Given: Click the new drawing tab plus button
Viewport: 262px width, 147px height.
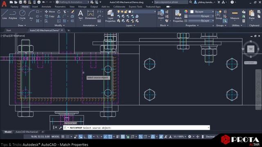Looking at the screenshot, I should click(68, 30).
